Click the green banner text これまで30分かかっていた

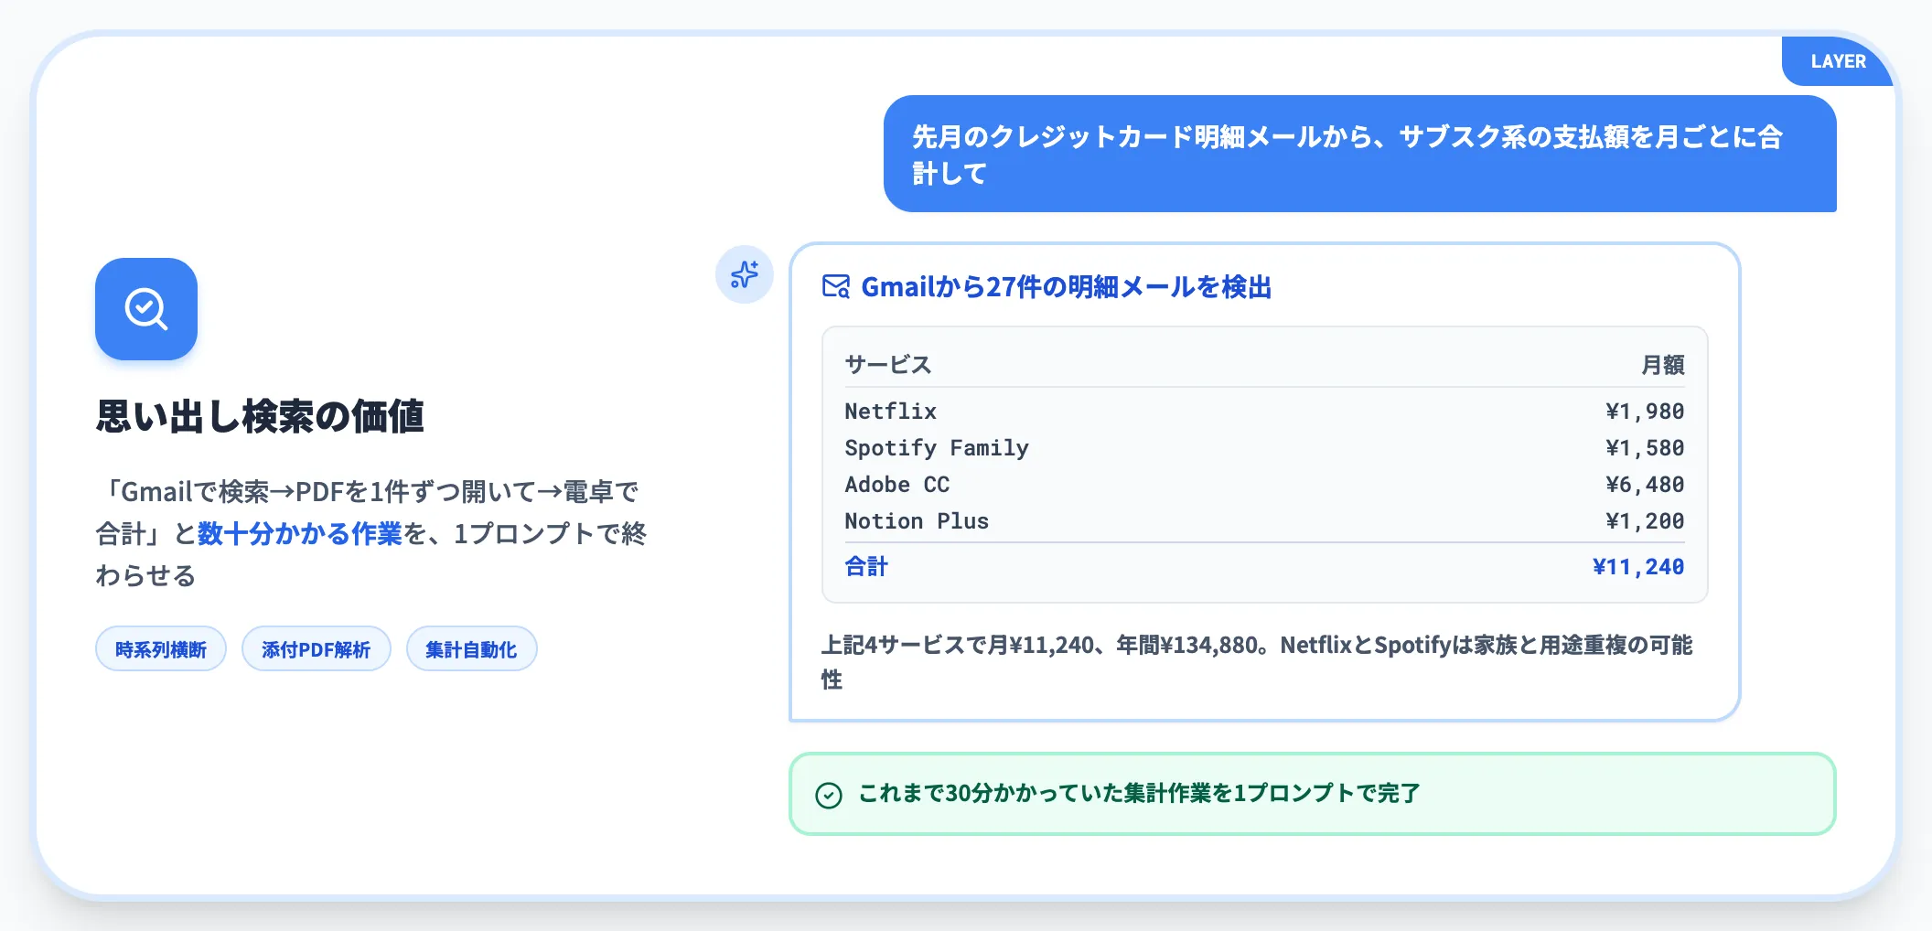[x=1139, y=793]
